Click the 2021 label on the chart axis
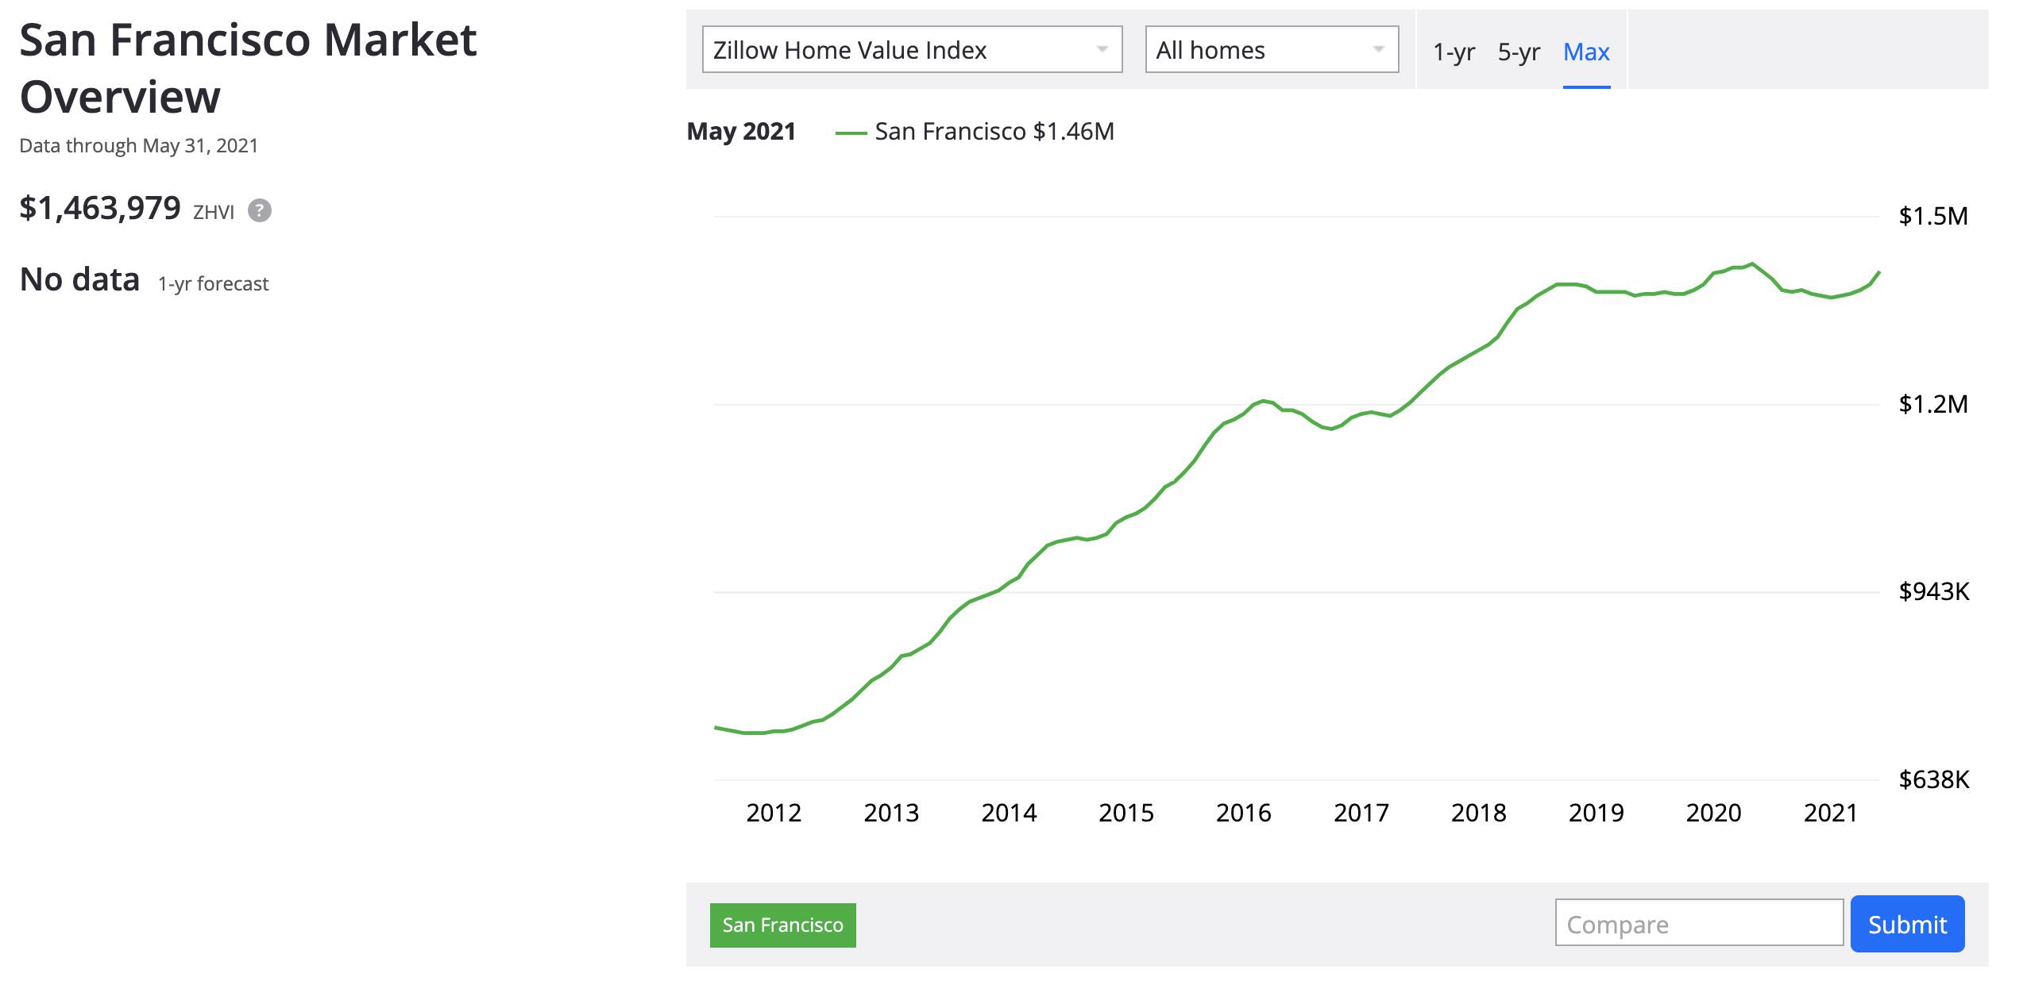 pyautogui.click(x=1830, y=813)
